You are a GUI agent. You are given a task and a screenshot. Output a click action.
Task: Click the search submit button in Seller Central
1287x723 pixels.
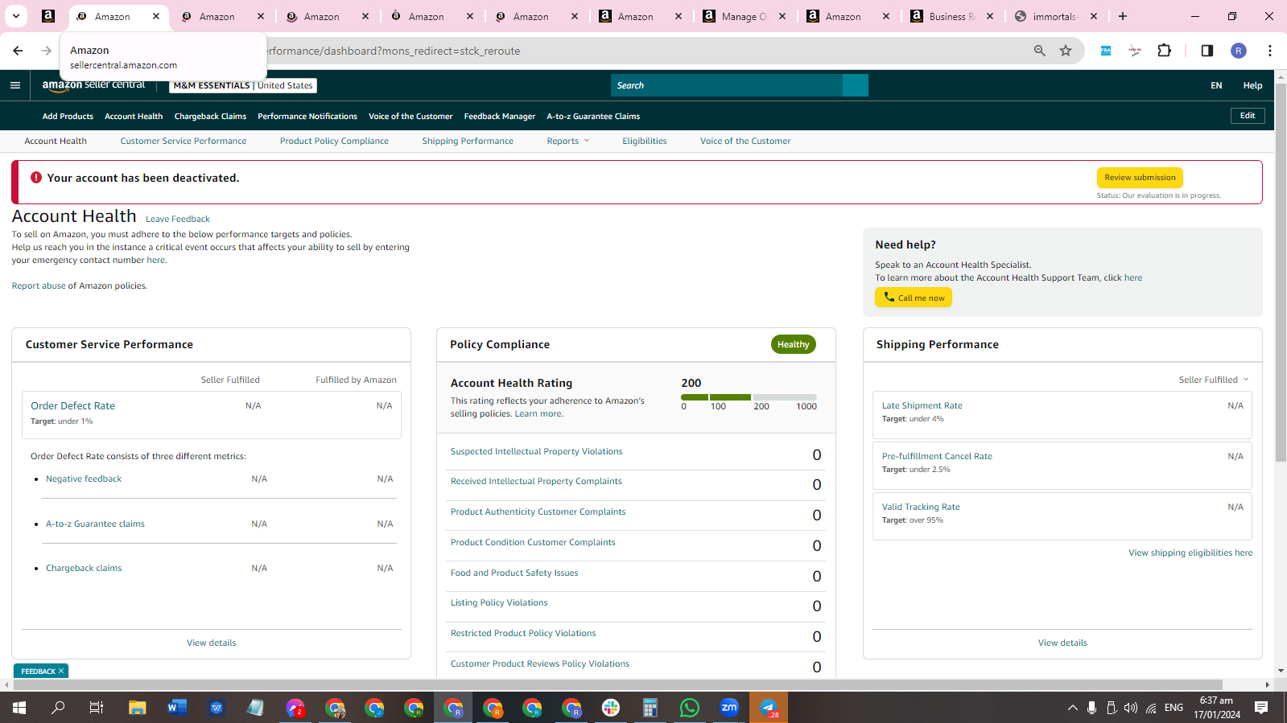coord(856,85)
